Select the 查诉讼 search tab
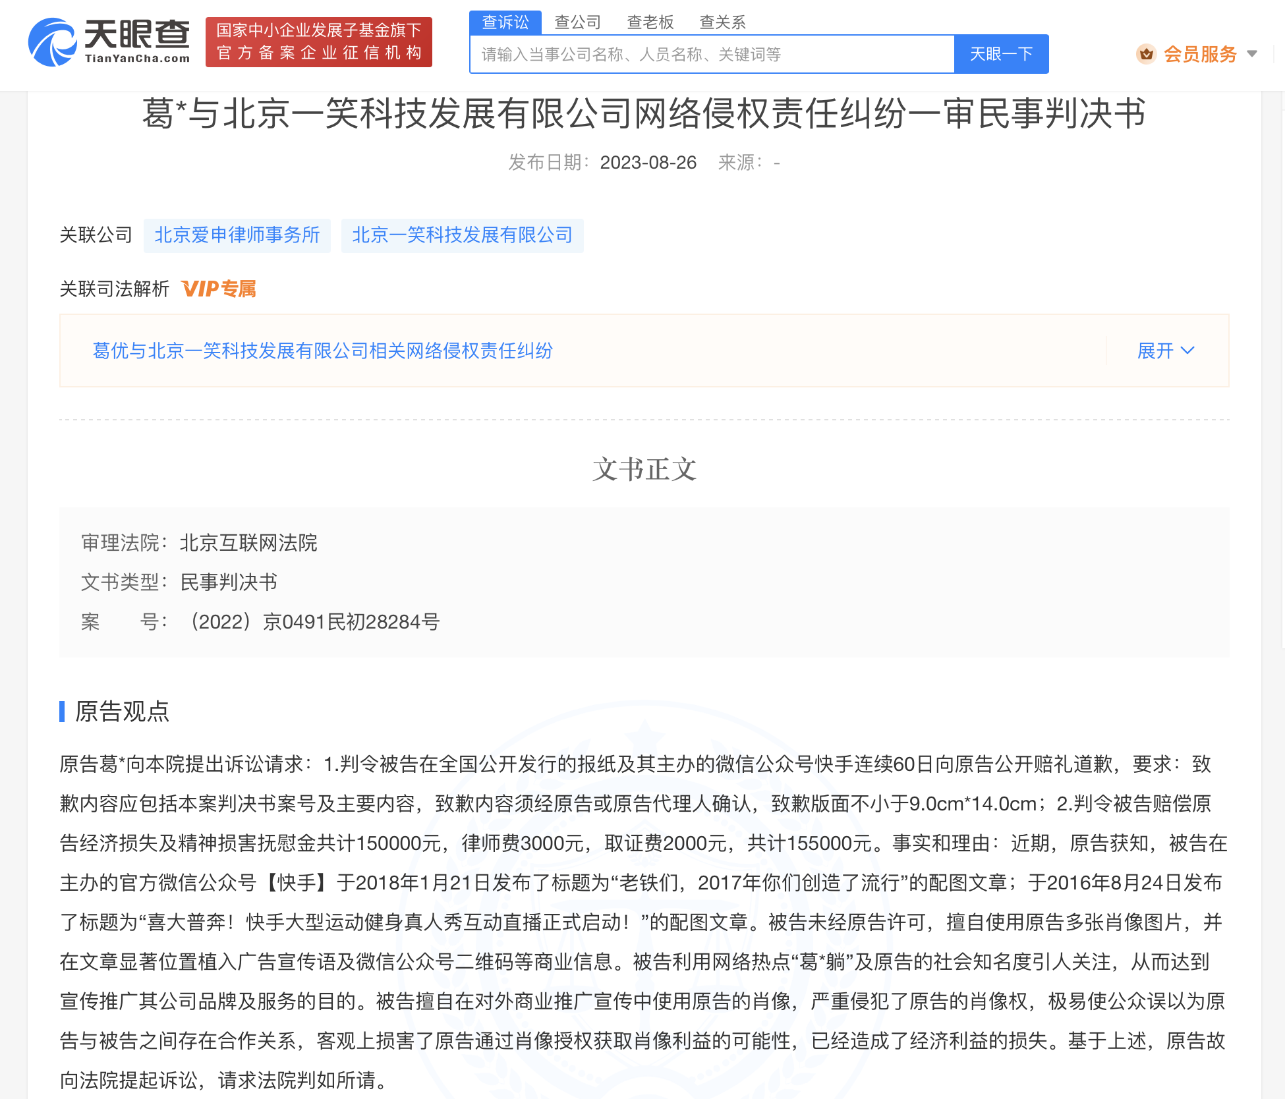This screenshot has width=1285, height=1099. 505,22
